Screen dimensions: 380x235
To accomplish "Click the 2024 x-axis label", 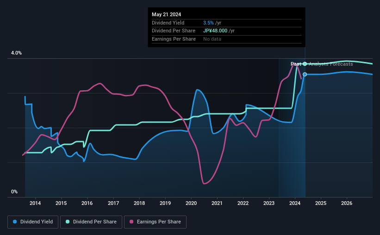I will [295, 203].
